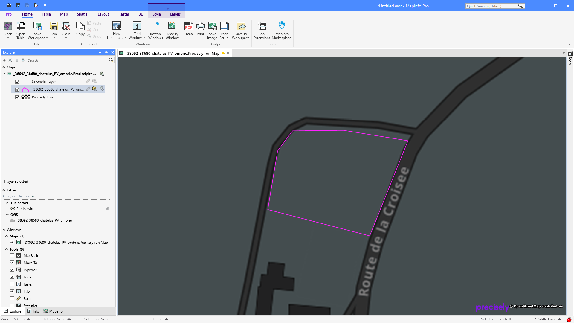Screen dimensions: 574x323
Task: Select the Print icon in Output group
Action: click(200, 30)
